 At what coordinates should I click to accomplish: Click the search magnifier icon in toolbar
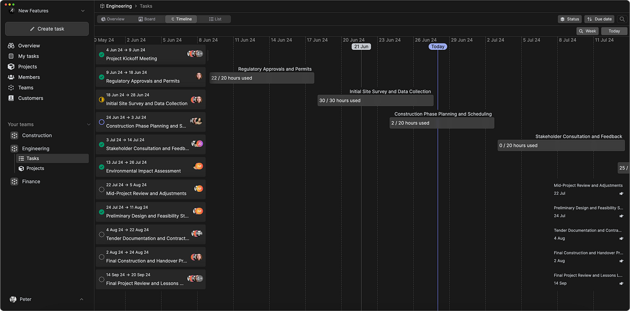[622, 19]
